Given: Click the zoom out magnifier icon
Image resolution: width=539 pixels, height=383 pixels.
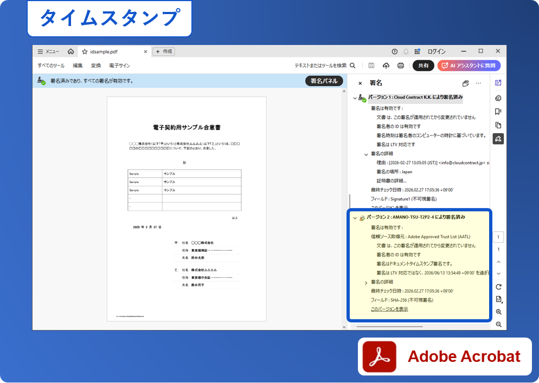Looking at the screenshot, I should click(x=498, y=324).
